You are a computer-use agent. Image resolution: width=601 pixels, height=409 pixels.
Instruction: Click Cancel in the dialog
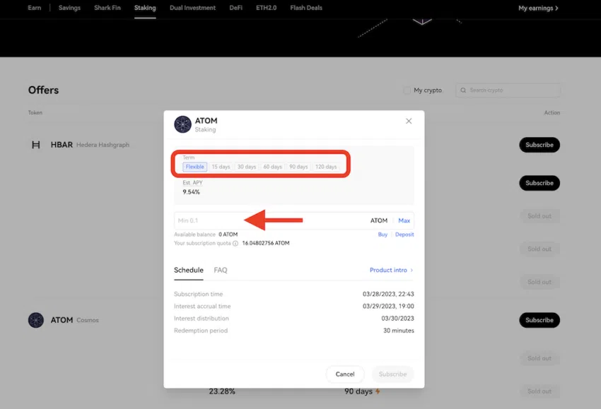pyautogui.click(x=345, y=374)
